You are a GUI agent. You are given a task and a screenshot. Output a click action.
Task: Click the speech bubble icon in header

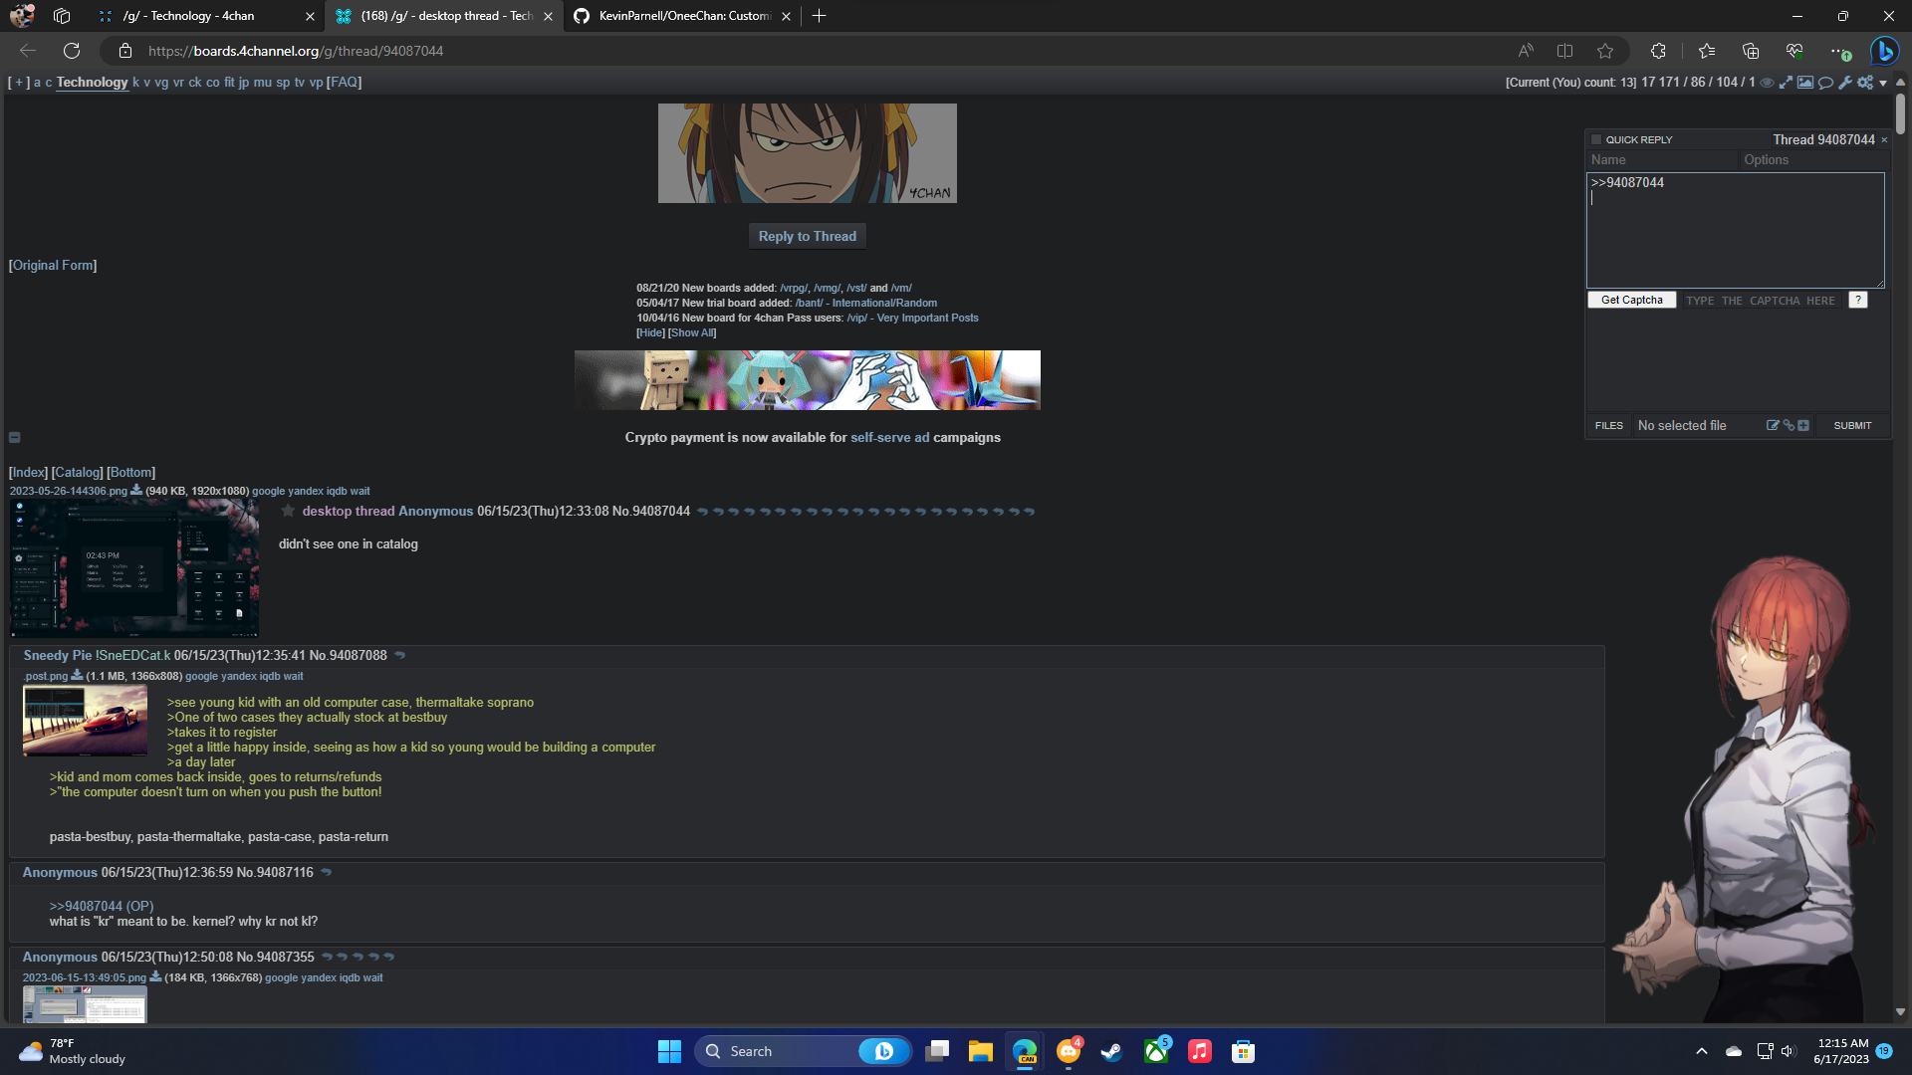coord(1825,83)
